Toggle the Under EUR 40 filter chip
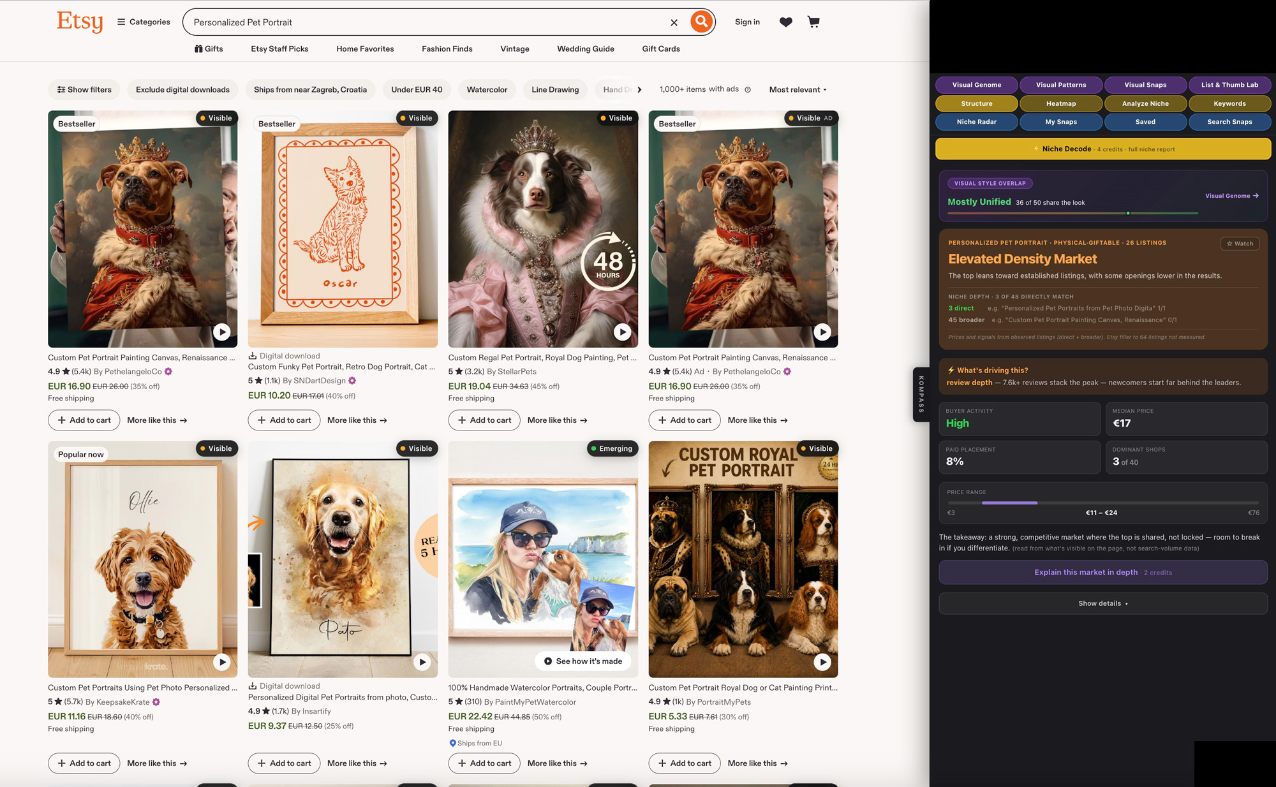 pyautogui.click(x=417, y=89)
